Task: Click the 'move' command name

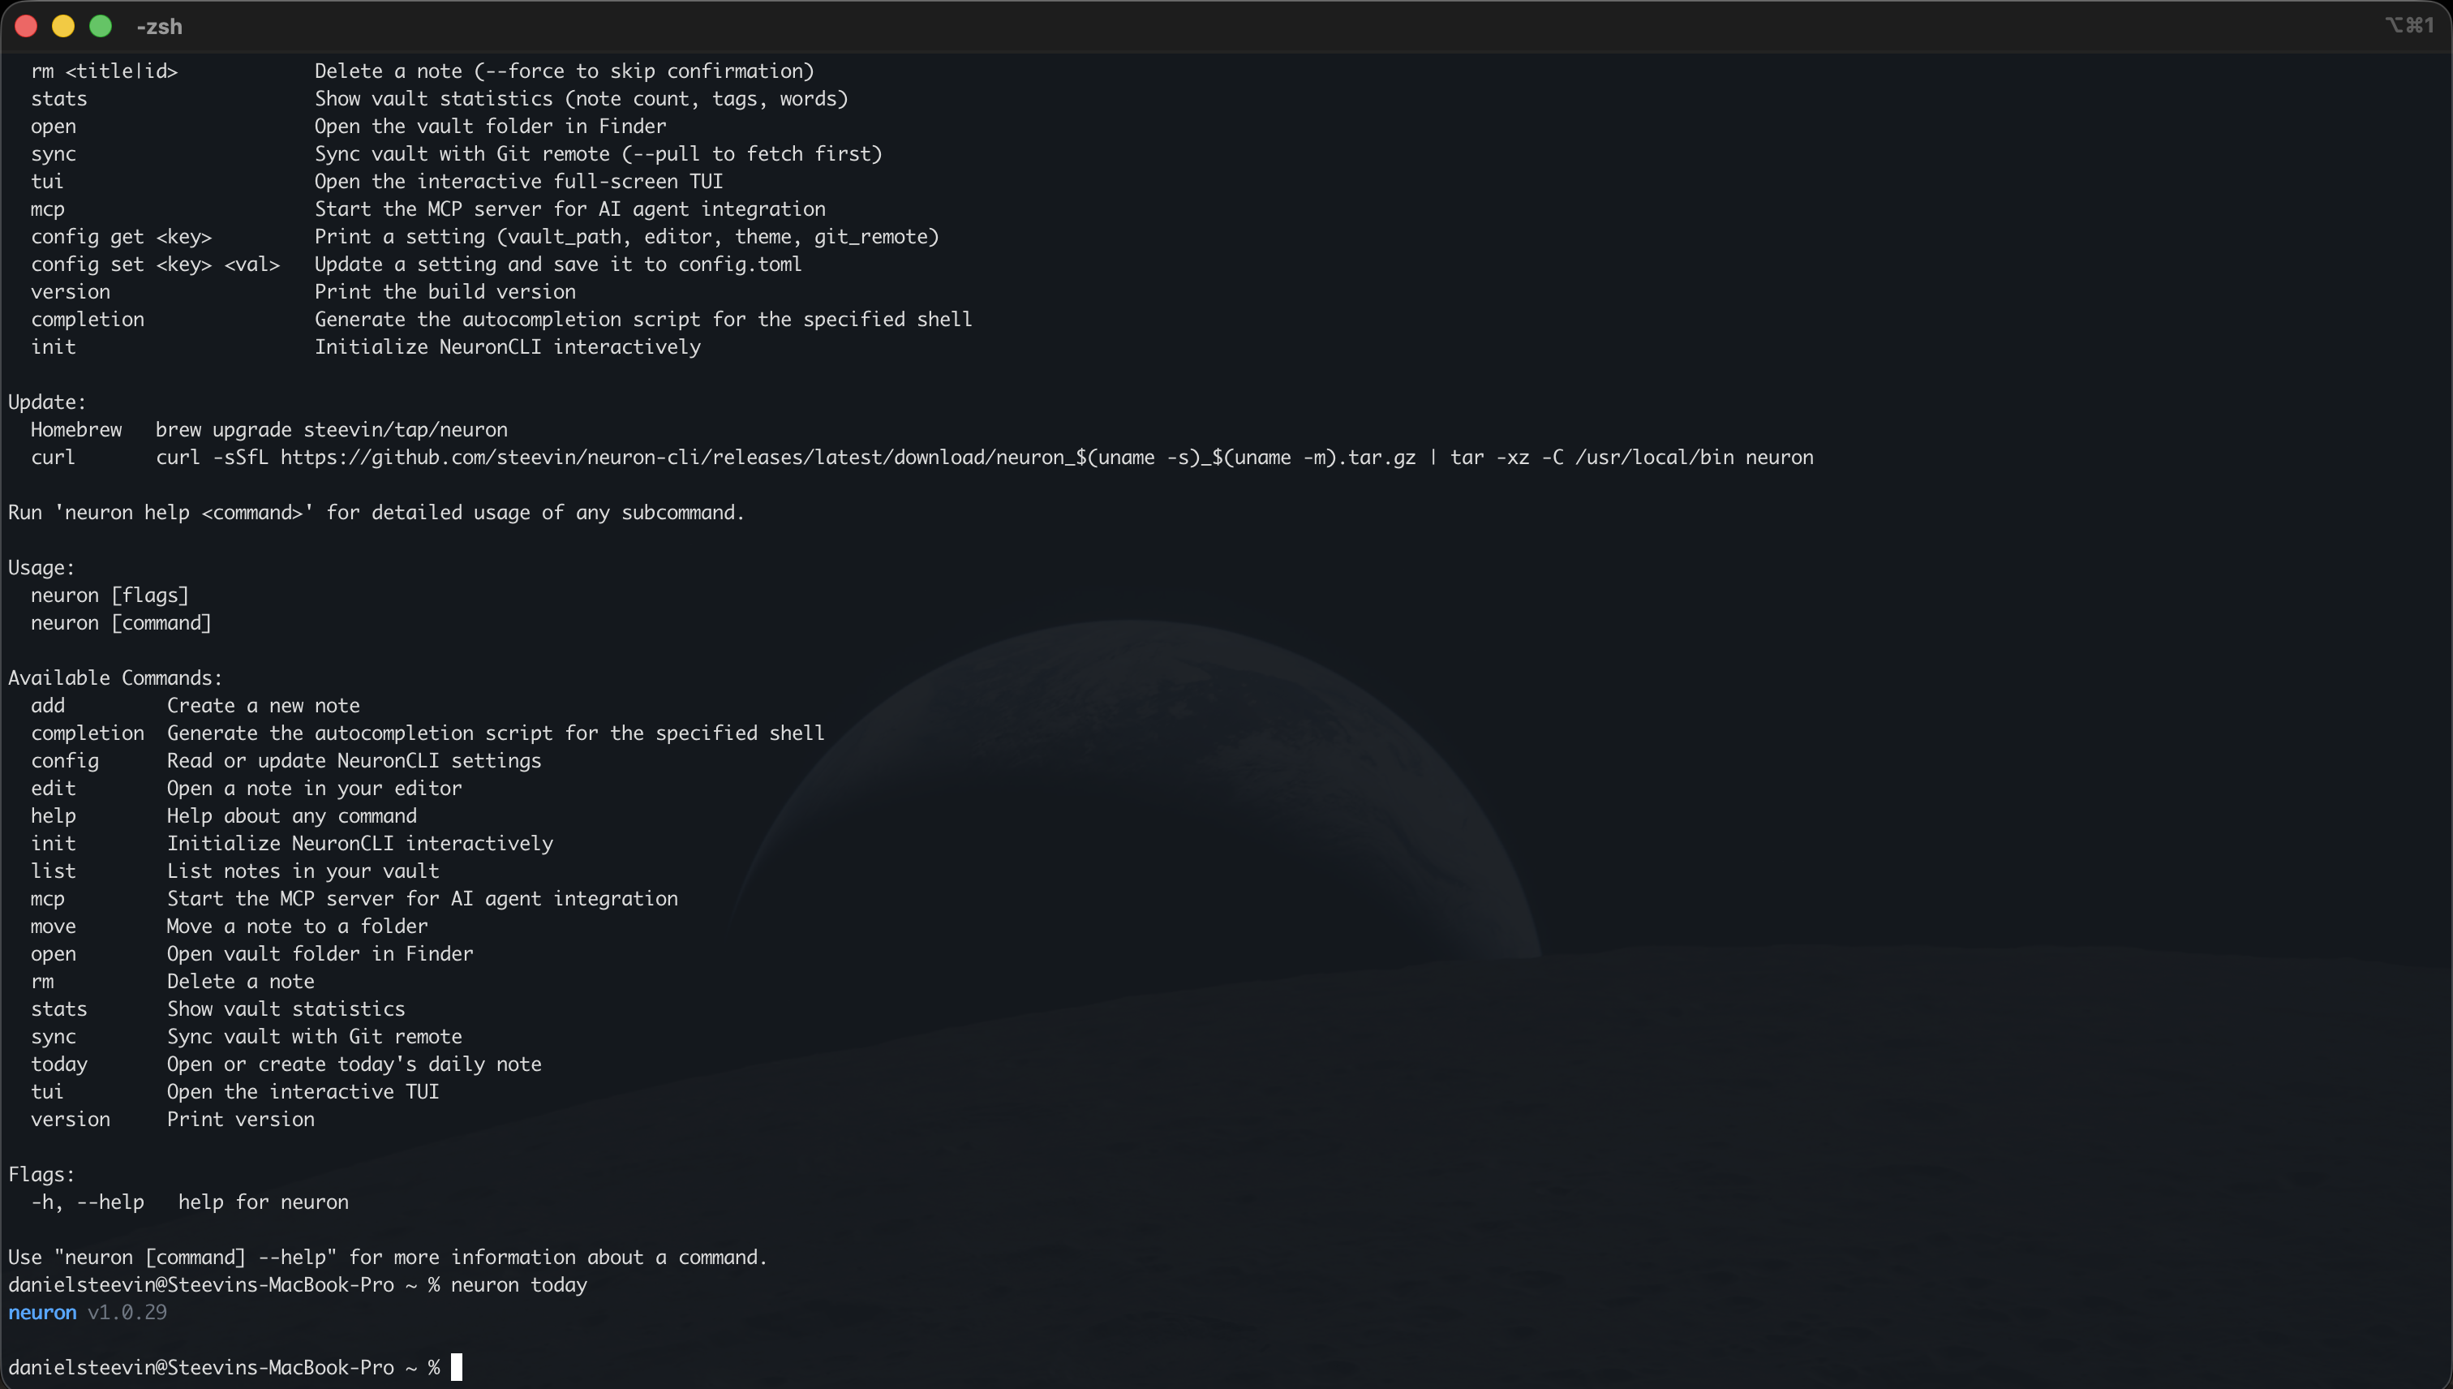Action: 54,927
